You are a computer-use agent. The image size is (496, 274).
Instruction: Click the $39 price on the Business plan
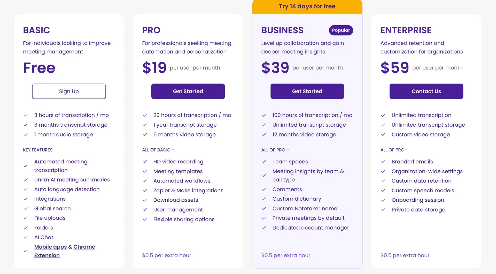click(x=275, y=67)
